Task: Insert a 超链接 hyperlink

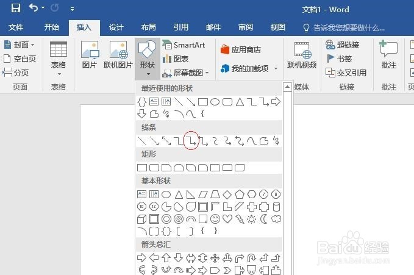Action: click(343, 45)
